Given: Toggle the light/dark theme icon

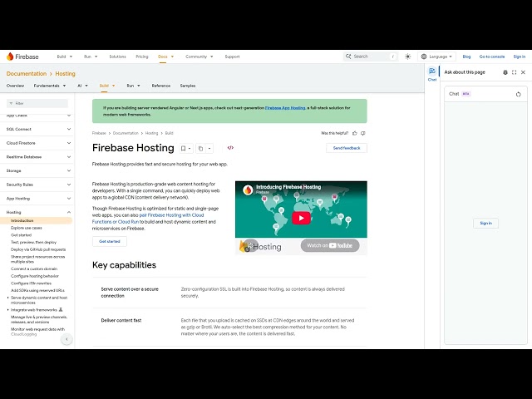Looking at the screenshot, I should coord(408,57).
